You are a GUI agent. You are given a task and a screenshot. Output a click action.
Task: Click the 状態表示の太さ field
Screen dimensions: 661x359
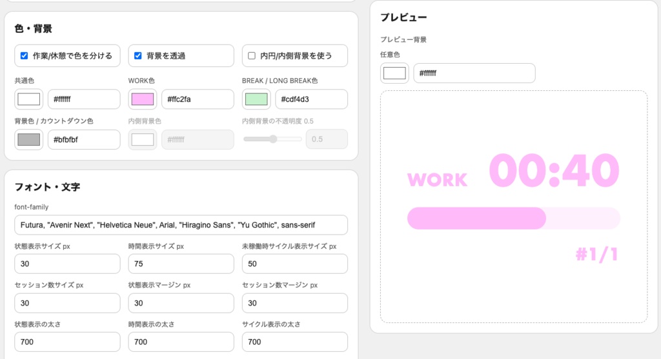coord(67,342)
